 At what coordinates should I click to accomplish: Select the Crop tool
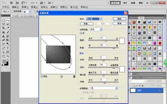pos(4,28)
